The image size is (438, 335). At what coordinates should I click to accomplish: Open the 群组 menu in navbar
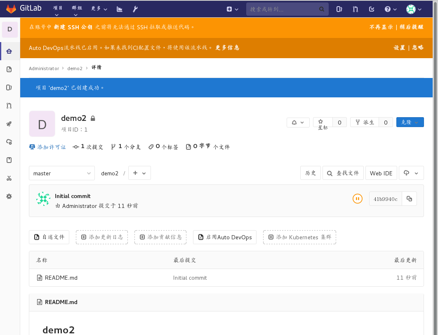click(x=77, y=11)
